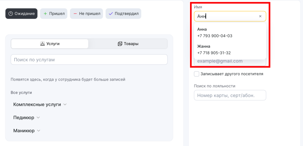This screenshot has width=303, height=146.
Task: Click the service bell icon in Услуги tab
Action: tap(43, 44)
